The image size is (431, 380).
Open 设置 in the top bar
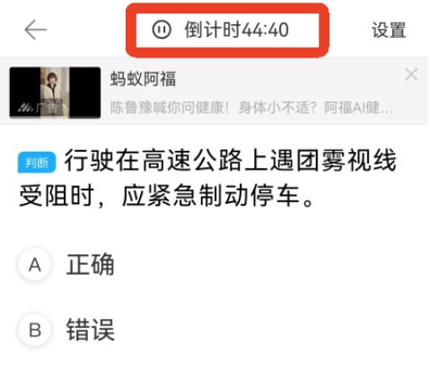(389, 30)
